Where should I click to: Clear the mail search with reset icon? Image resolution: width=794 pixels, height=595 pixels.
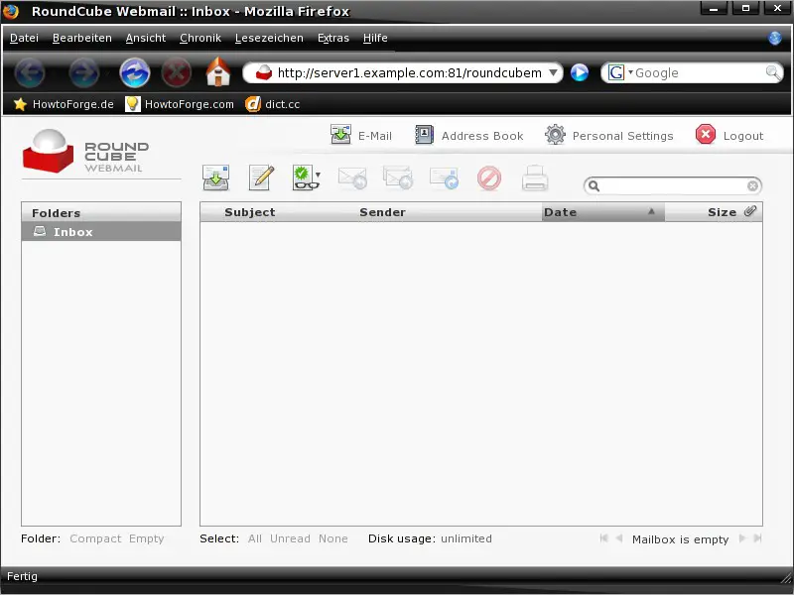752,186
